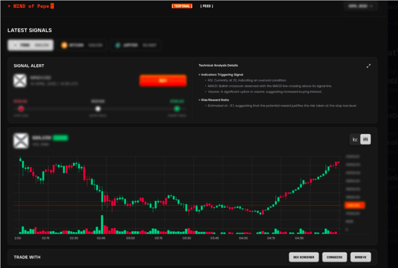Viewport: 398px width, 268px height.
Task: Switch chart to candlestick view
Action: click(x=366, y=139)
